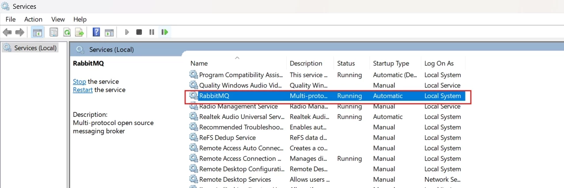The image size is (564, 188).
Task: Open Help via the blue question mark icon
Action: tap(96, 32)
